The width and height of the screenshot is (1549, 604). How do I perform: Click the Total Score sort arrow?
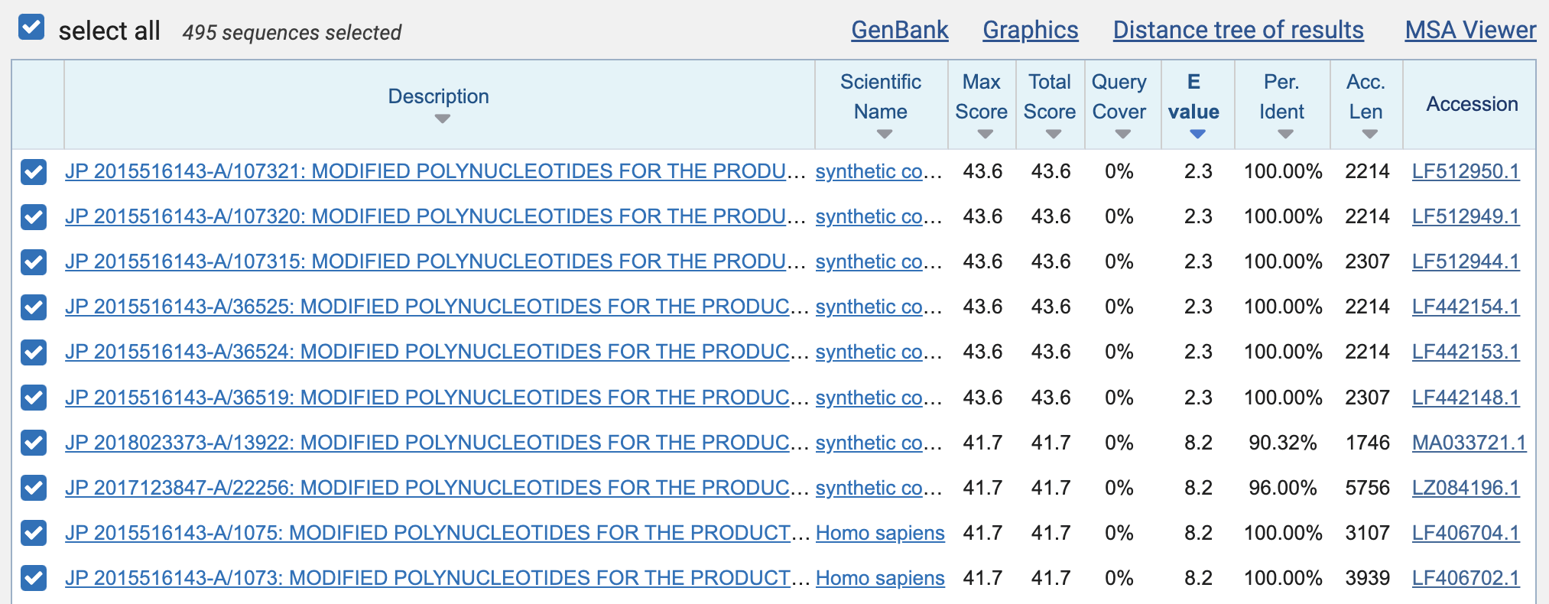coord(1053,135)
